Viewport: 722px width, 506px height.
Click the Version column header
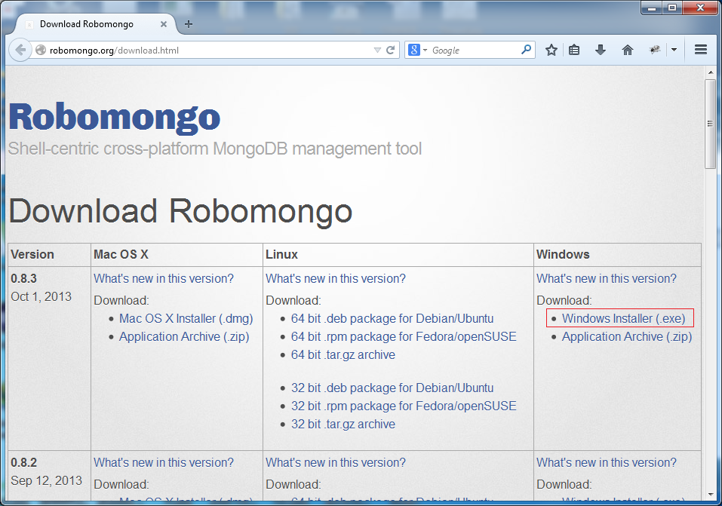[x=32, y=255]
